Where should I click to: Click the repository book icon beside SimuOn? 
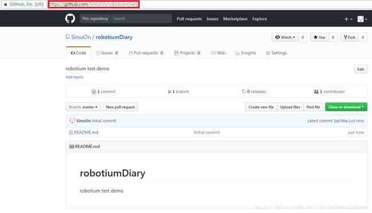coord(68,37)
